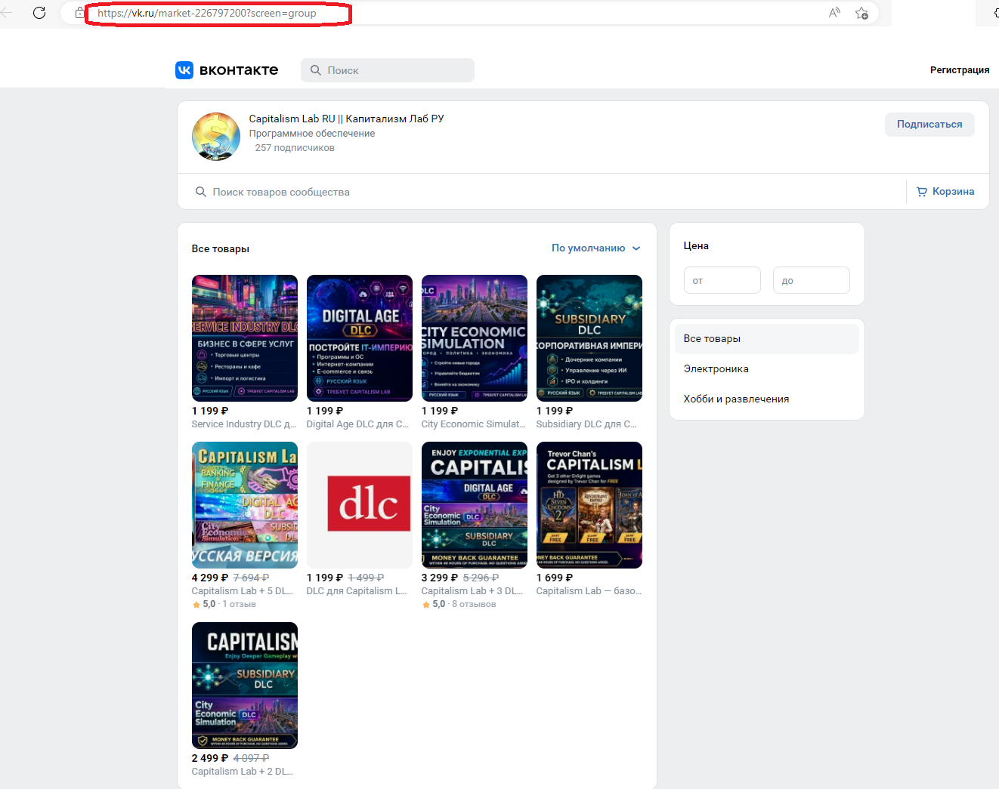Click 'Digital Age DLC для C...' product title
999x789 pixels.
point(358,424)
